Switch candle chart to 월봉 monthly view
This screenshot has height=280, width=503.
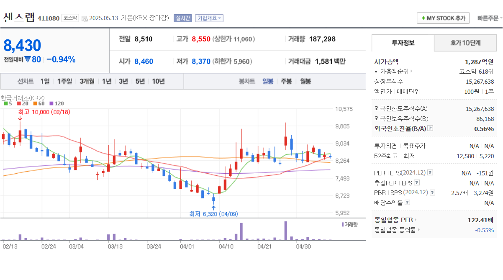[x=305, y=81]
